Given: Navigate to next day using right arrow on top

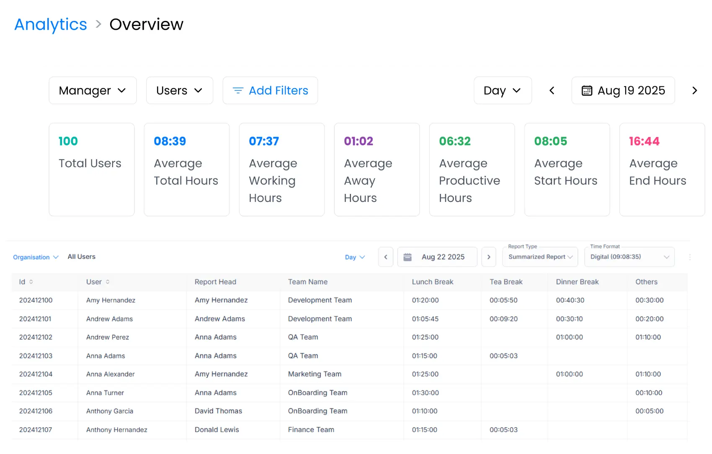Looking at the screenshot, I should [694, 90].
